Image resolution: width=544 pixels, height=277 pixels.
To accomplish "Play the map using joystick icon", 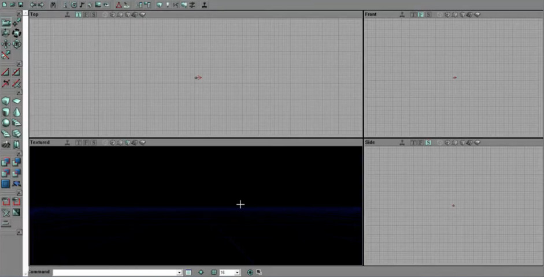I will [x=205, y=5].
